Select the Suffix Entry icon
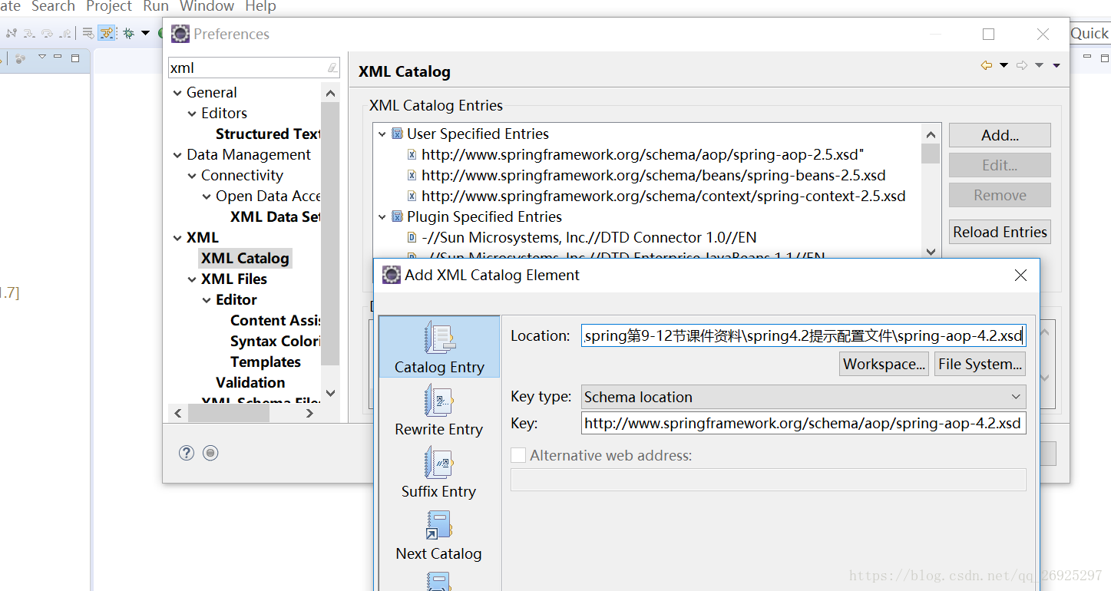1111x591 pixels. tap(439, 463)
